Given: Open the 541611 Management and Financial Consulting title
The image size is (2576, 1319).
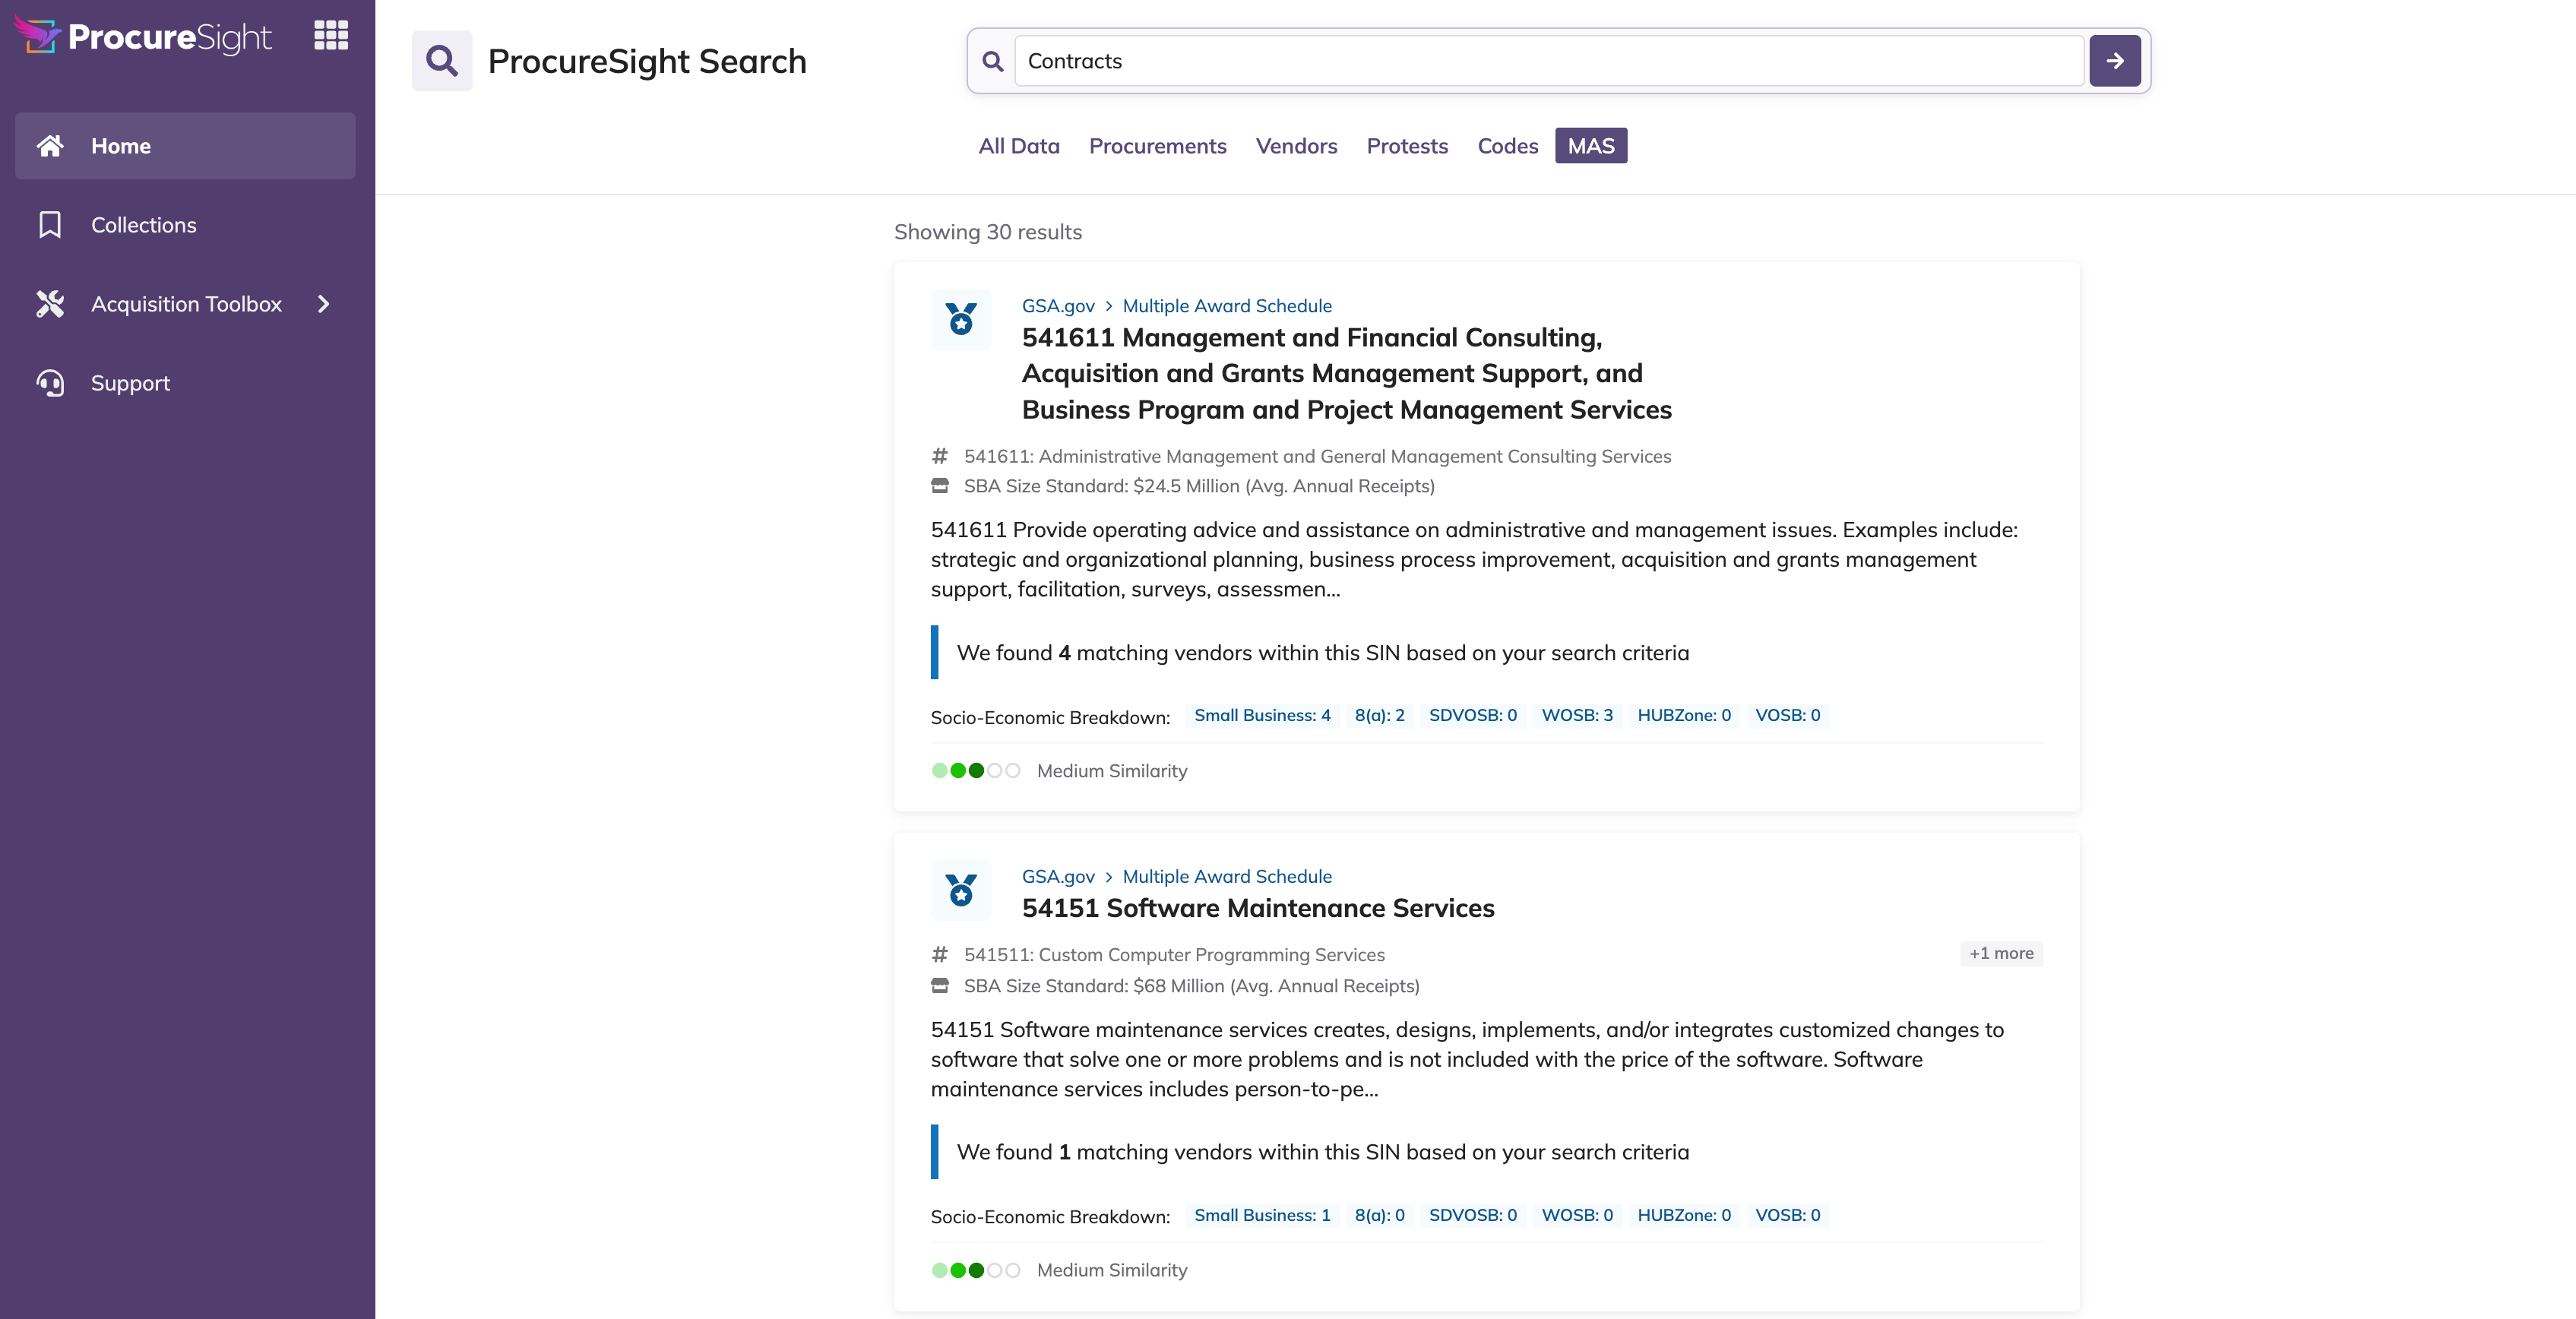Looking at the screenshot, I should click(1346, 373).
